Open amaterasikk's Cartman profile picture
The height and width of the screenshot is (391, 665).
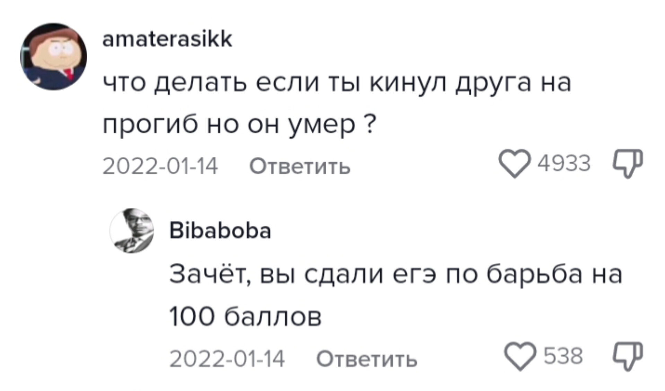[x=54, y=56]
